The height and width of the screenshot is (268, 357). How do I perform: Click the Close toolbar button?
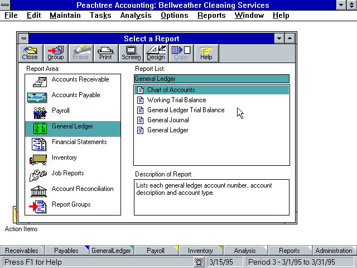click(30, 54)
